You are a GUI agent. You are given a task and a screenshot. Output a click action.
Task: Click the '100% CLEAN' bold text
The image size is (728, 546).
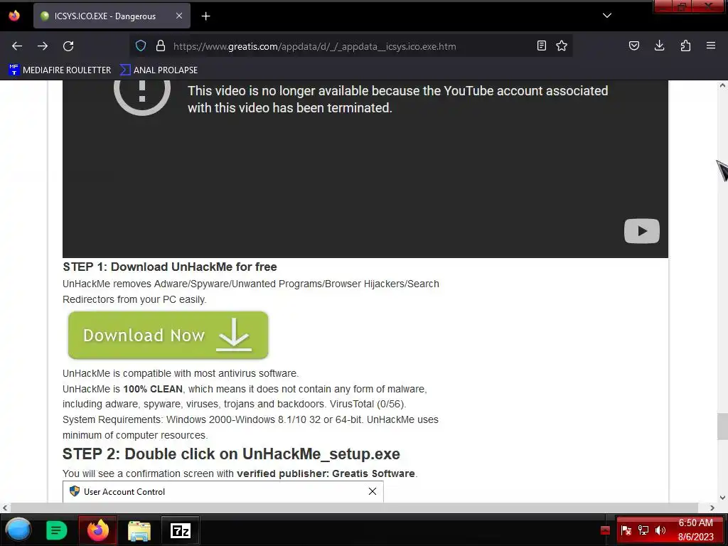click(153, 389)
